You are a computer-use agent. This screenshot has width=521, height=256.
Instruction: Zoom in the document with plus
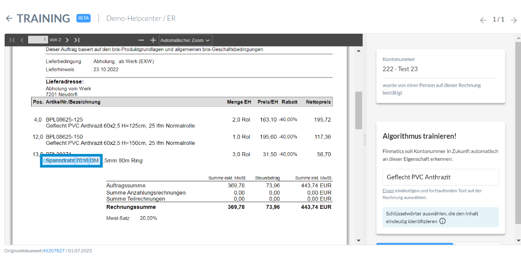(153, 40)
